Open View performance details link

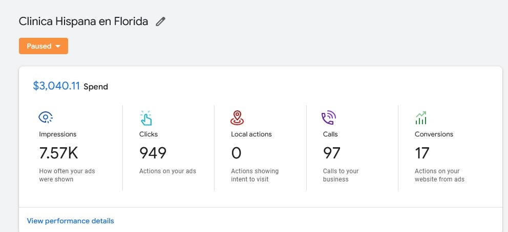tap(70, 221)
